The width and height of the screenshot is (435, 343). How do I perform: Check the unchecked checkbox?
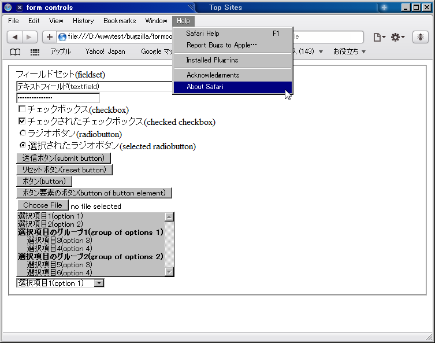click(22, 109)
